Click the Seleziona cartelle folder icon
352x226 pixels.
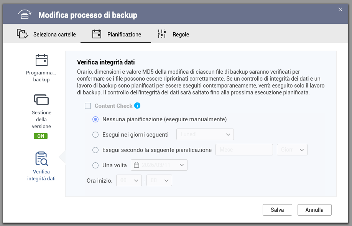click(22, 34)
